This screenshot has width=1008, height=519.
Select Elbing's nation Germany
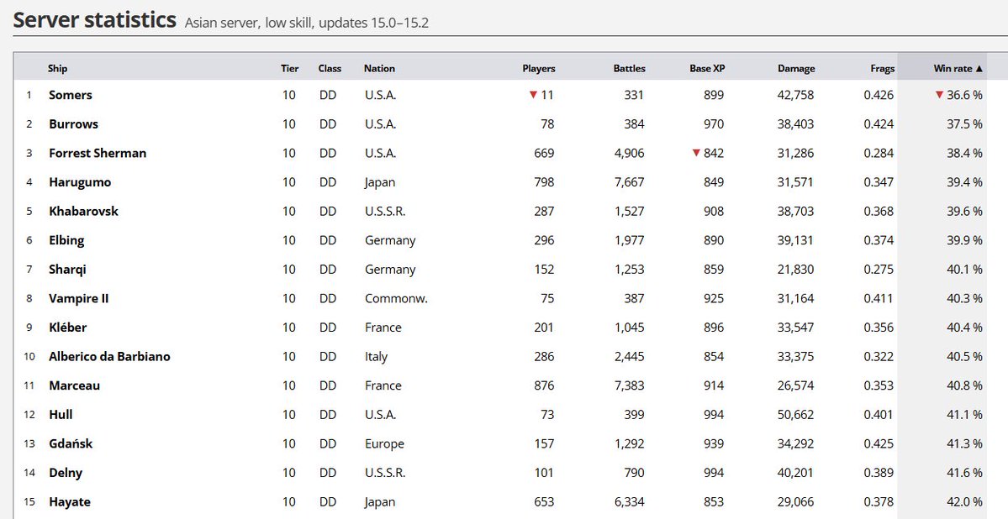[390, 240]
